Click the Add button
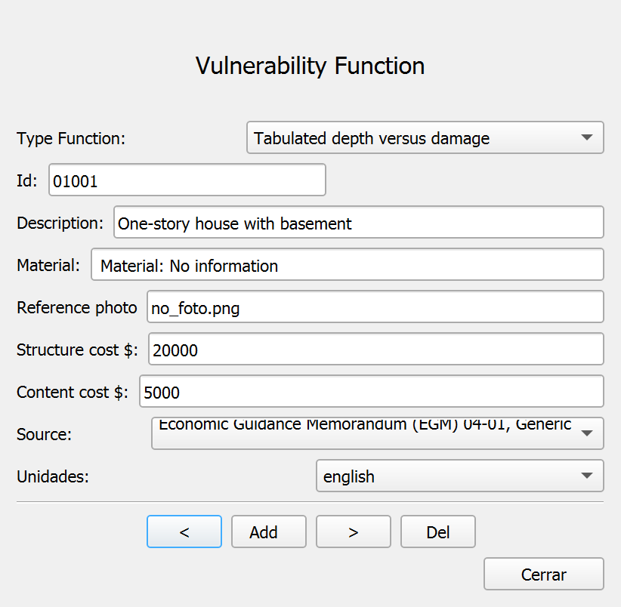The width and height of the screenshot is (621, 607). click(x=269, y=532)
